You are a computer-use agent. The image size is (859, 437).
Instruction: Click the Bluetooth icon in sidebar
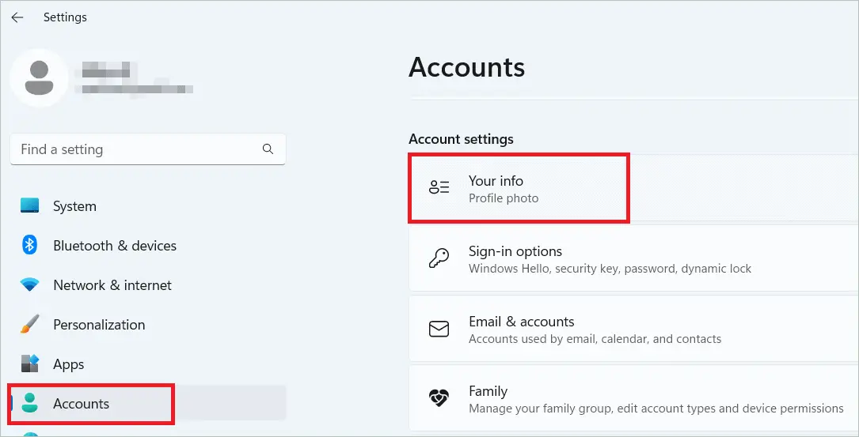pos(29,245)
